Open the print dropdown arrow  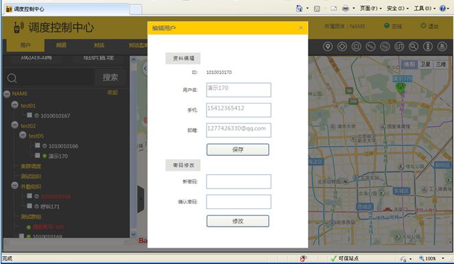353,8
